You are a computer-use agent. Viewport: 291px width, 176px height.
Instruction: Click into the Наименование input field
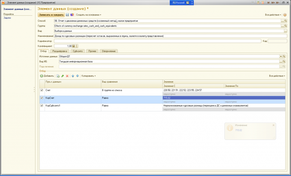pos(171,36)
